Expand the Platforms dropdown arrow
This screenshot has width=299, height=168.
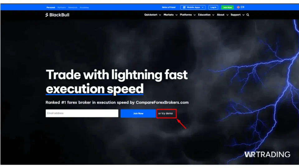[194, 15]
